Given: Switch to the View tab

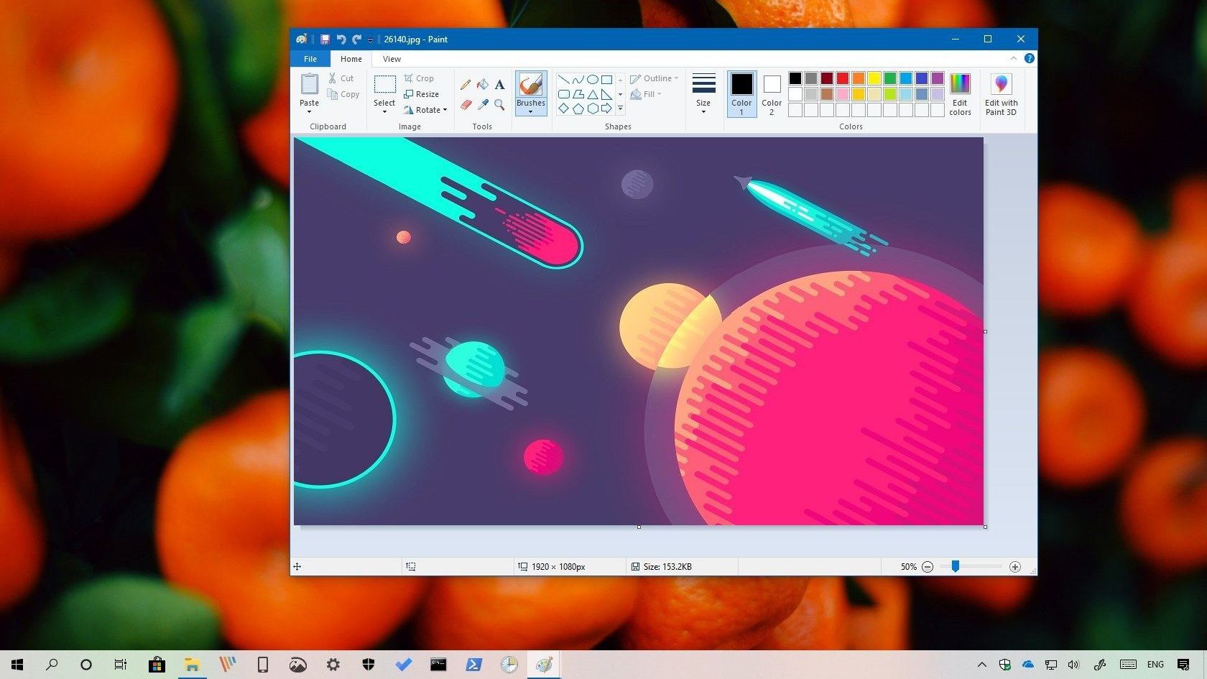Looking at the screenshot, I should [x=392, y=59].
